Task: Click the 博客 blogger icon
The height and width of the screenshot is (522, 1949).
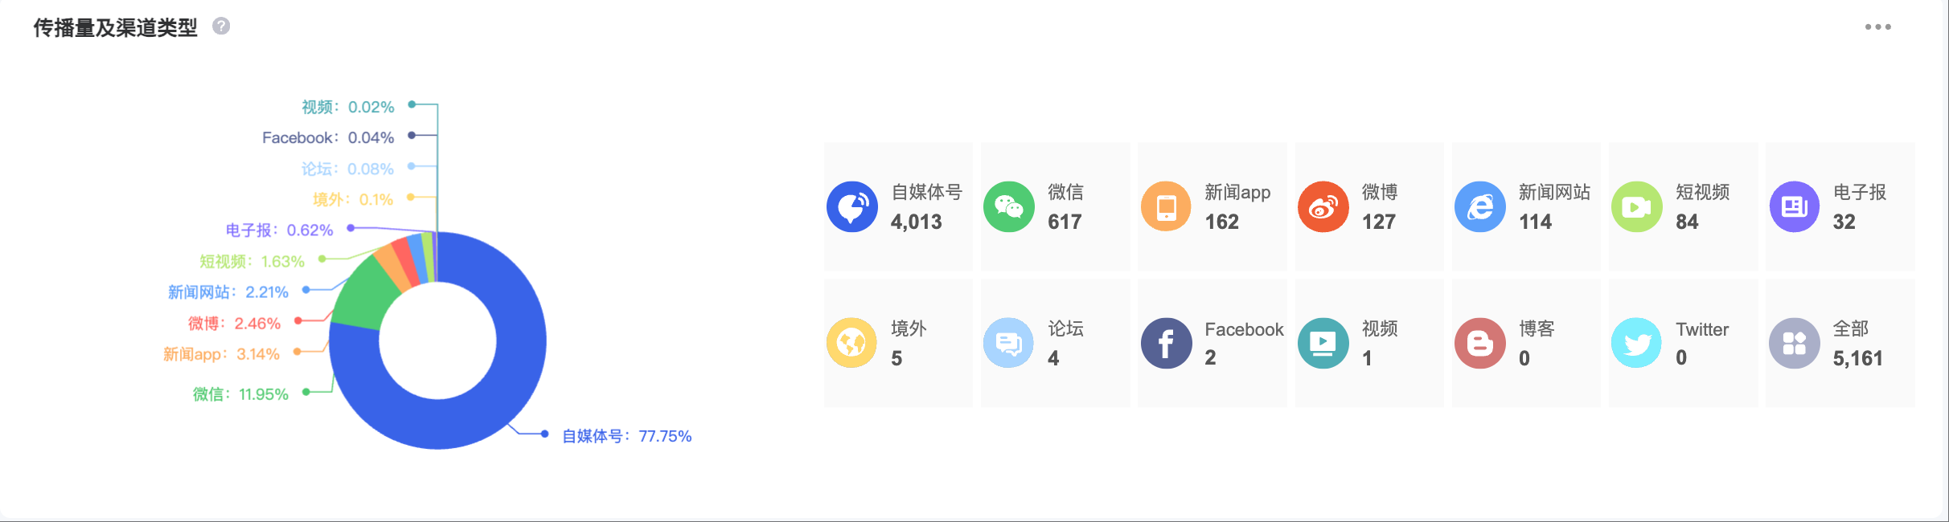Action: tap(1479, 343)
